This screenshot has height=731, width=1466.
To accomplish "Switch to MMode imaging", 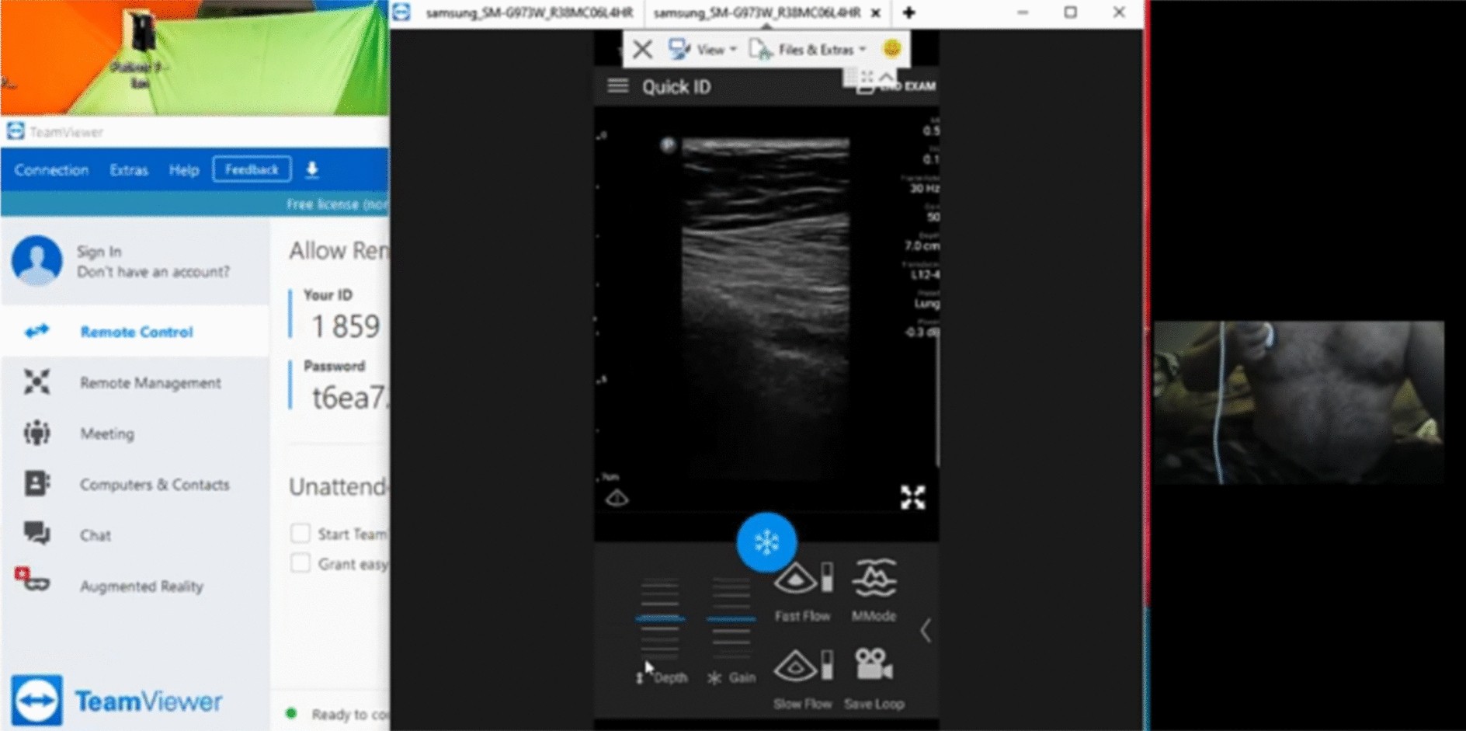I will click(874, 592).
